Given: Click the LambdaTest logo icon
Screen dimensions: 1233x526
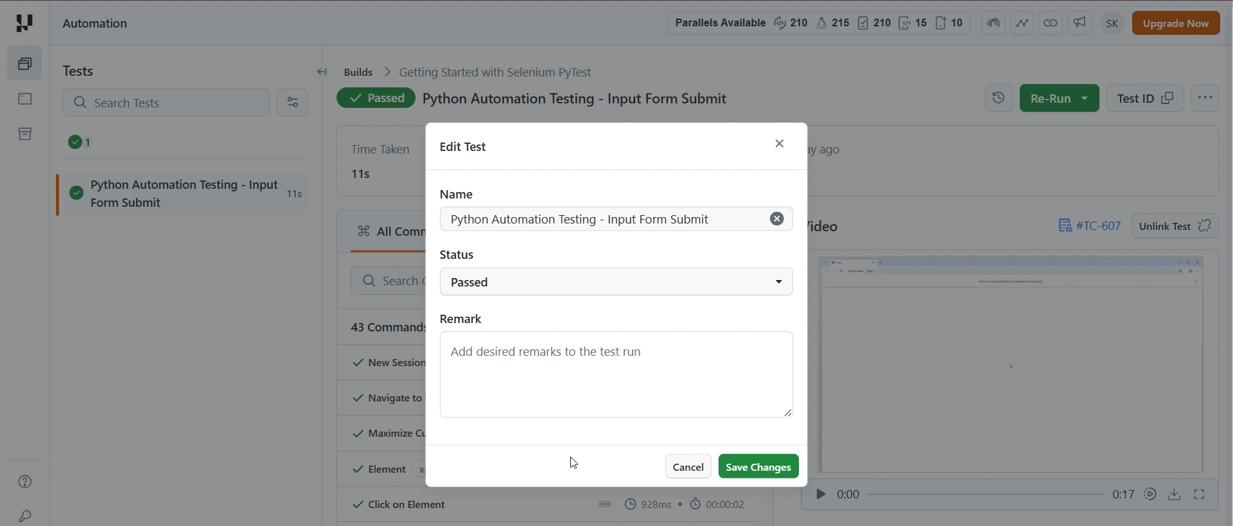Looking at the screenshot, I should tap(24, 23).
